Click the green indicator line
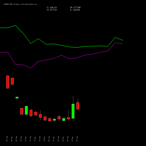The height and width of the screenshot is (146, 146). (62, 45)
